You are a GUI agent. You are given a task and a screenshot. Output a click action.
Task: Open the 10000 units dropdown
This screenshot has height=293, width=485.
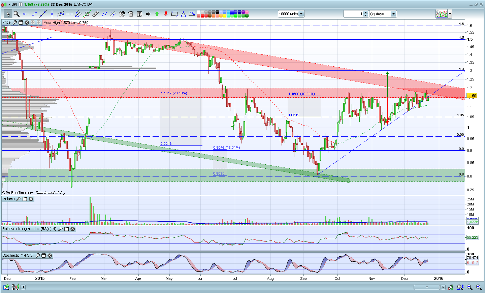click(301, 14)
